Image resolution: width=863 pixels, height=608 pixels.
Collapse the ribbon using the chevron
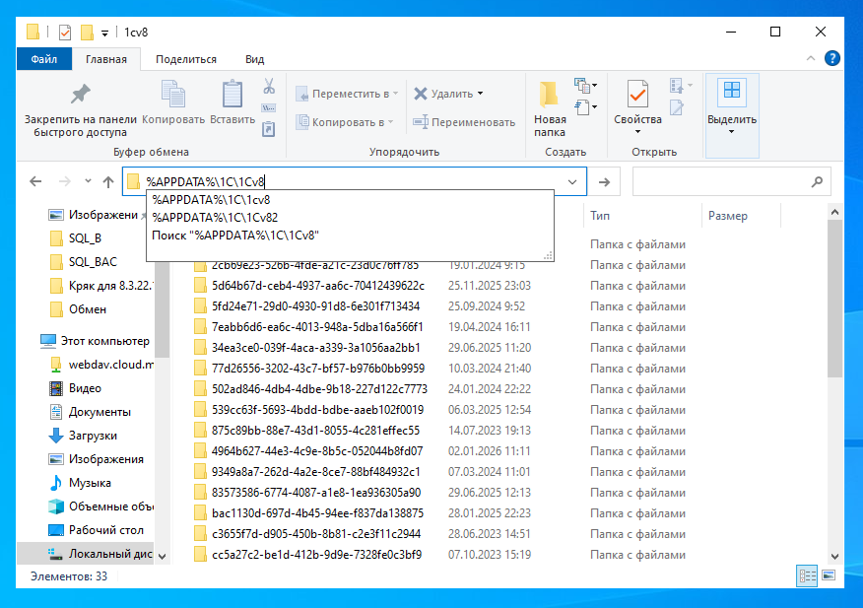tap(814, 59)
